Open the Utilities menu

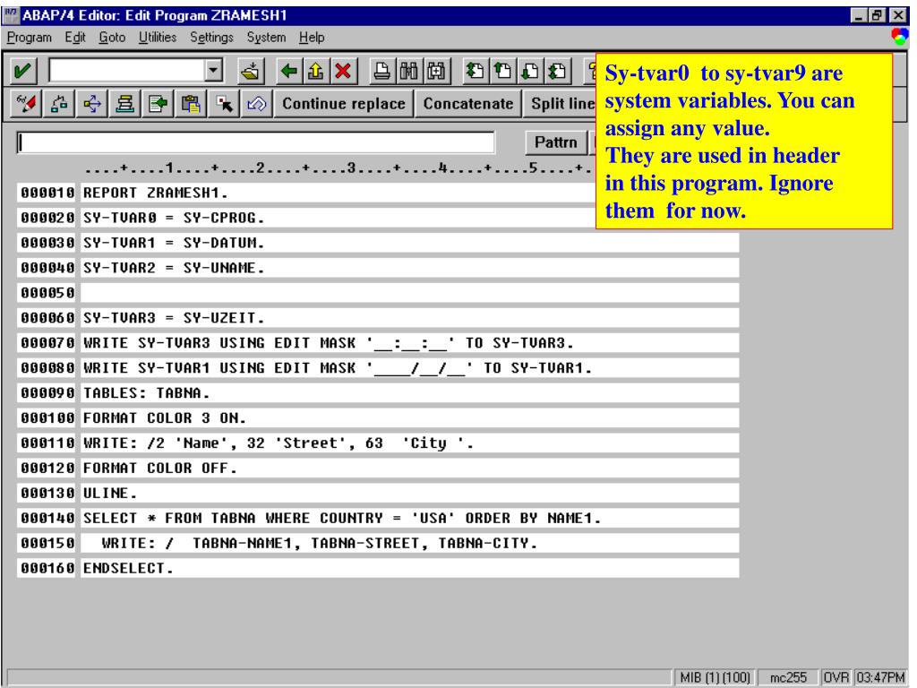coord(158,38)
